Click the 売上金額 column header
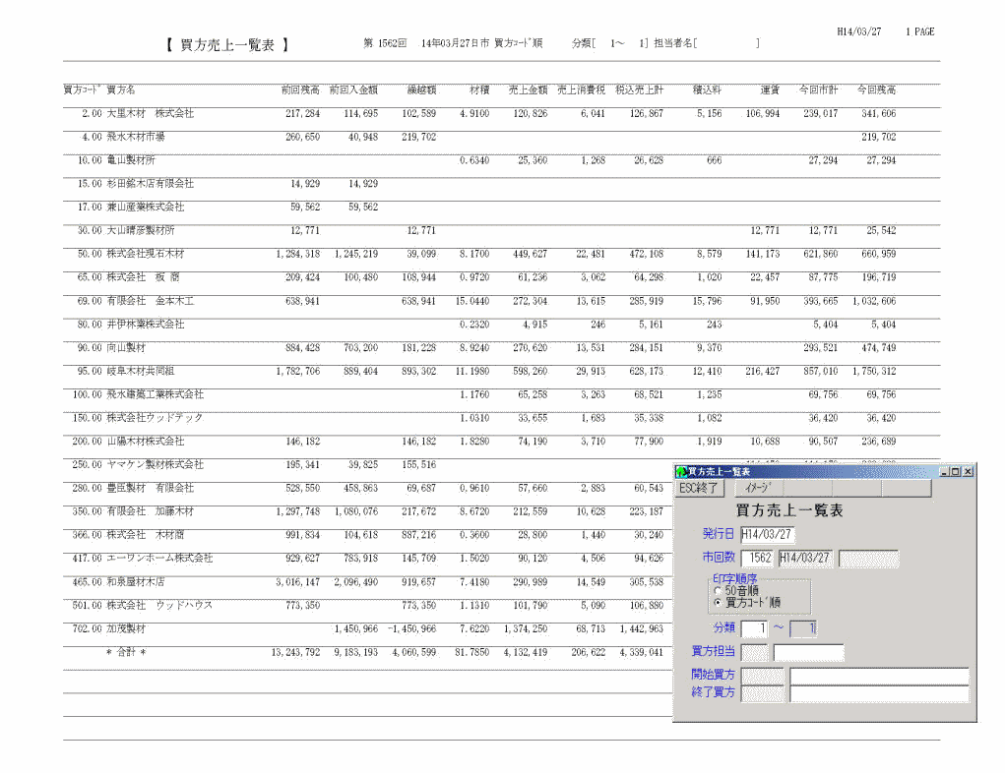The width and height of the screenshot is (1005, 773). click(x=529, y=89)
